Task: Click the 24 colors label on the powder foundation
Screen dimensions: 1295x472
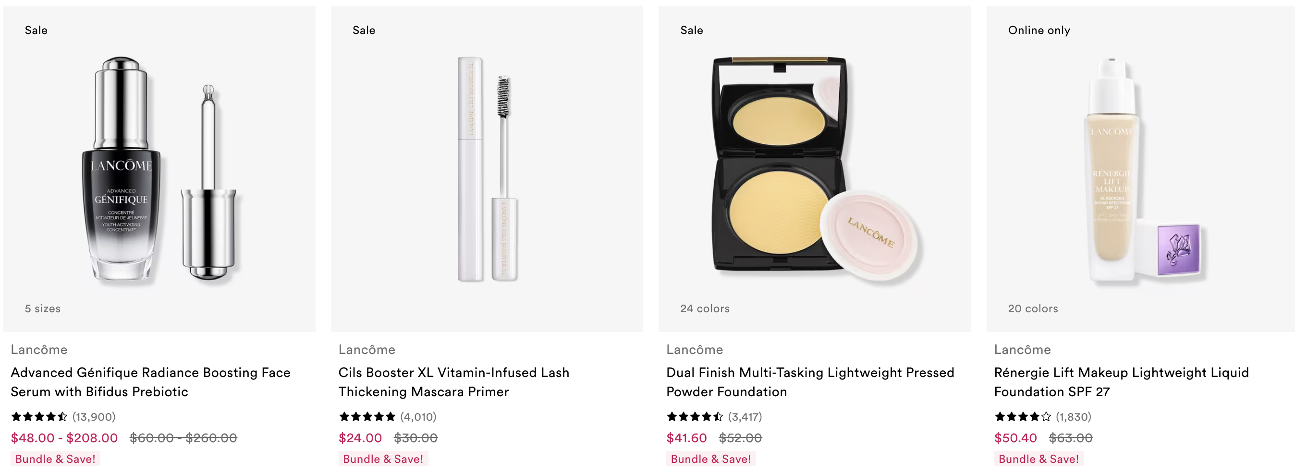Action: click(705, 308)
